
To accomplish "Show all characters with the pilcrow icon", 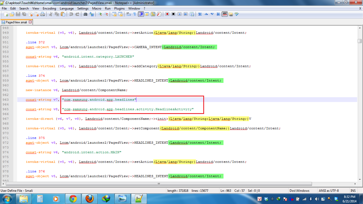I will pos(134,14).
